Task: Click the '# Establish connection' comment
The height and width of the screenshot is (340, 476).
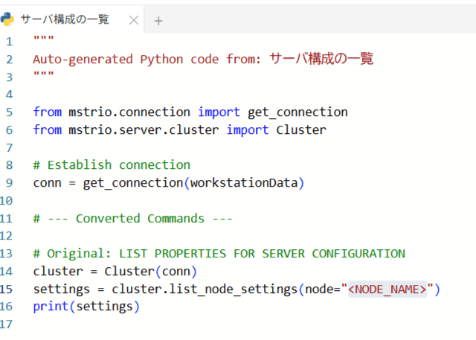Action: [x=112, y=165]
